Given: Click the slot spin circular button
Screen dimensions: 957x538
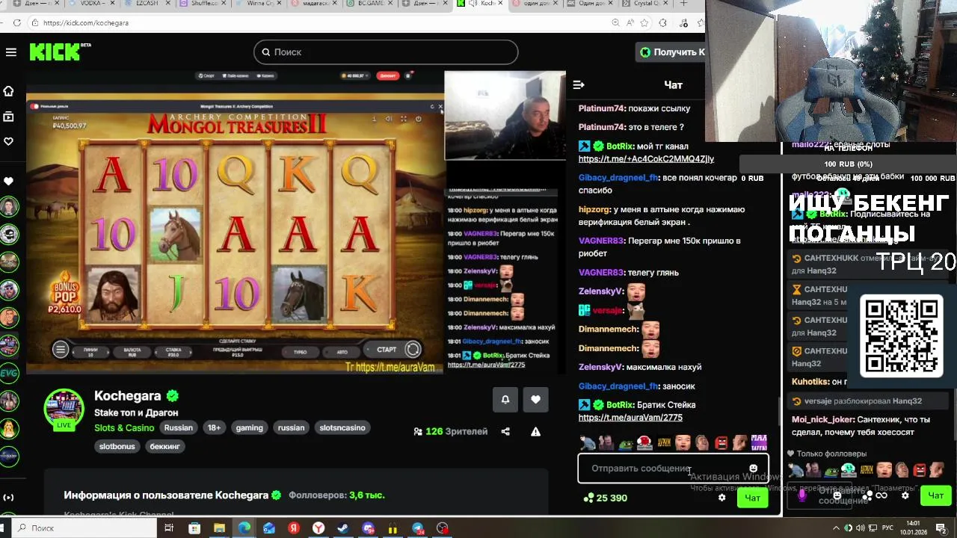Looking at the screenshot, I should (413, 349).
